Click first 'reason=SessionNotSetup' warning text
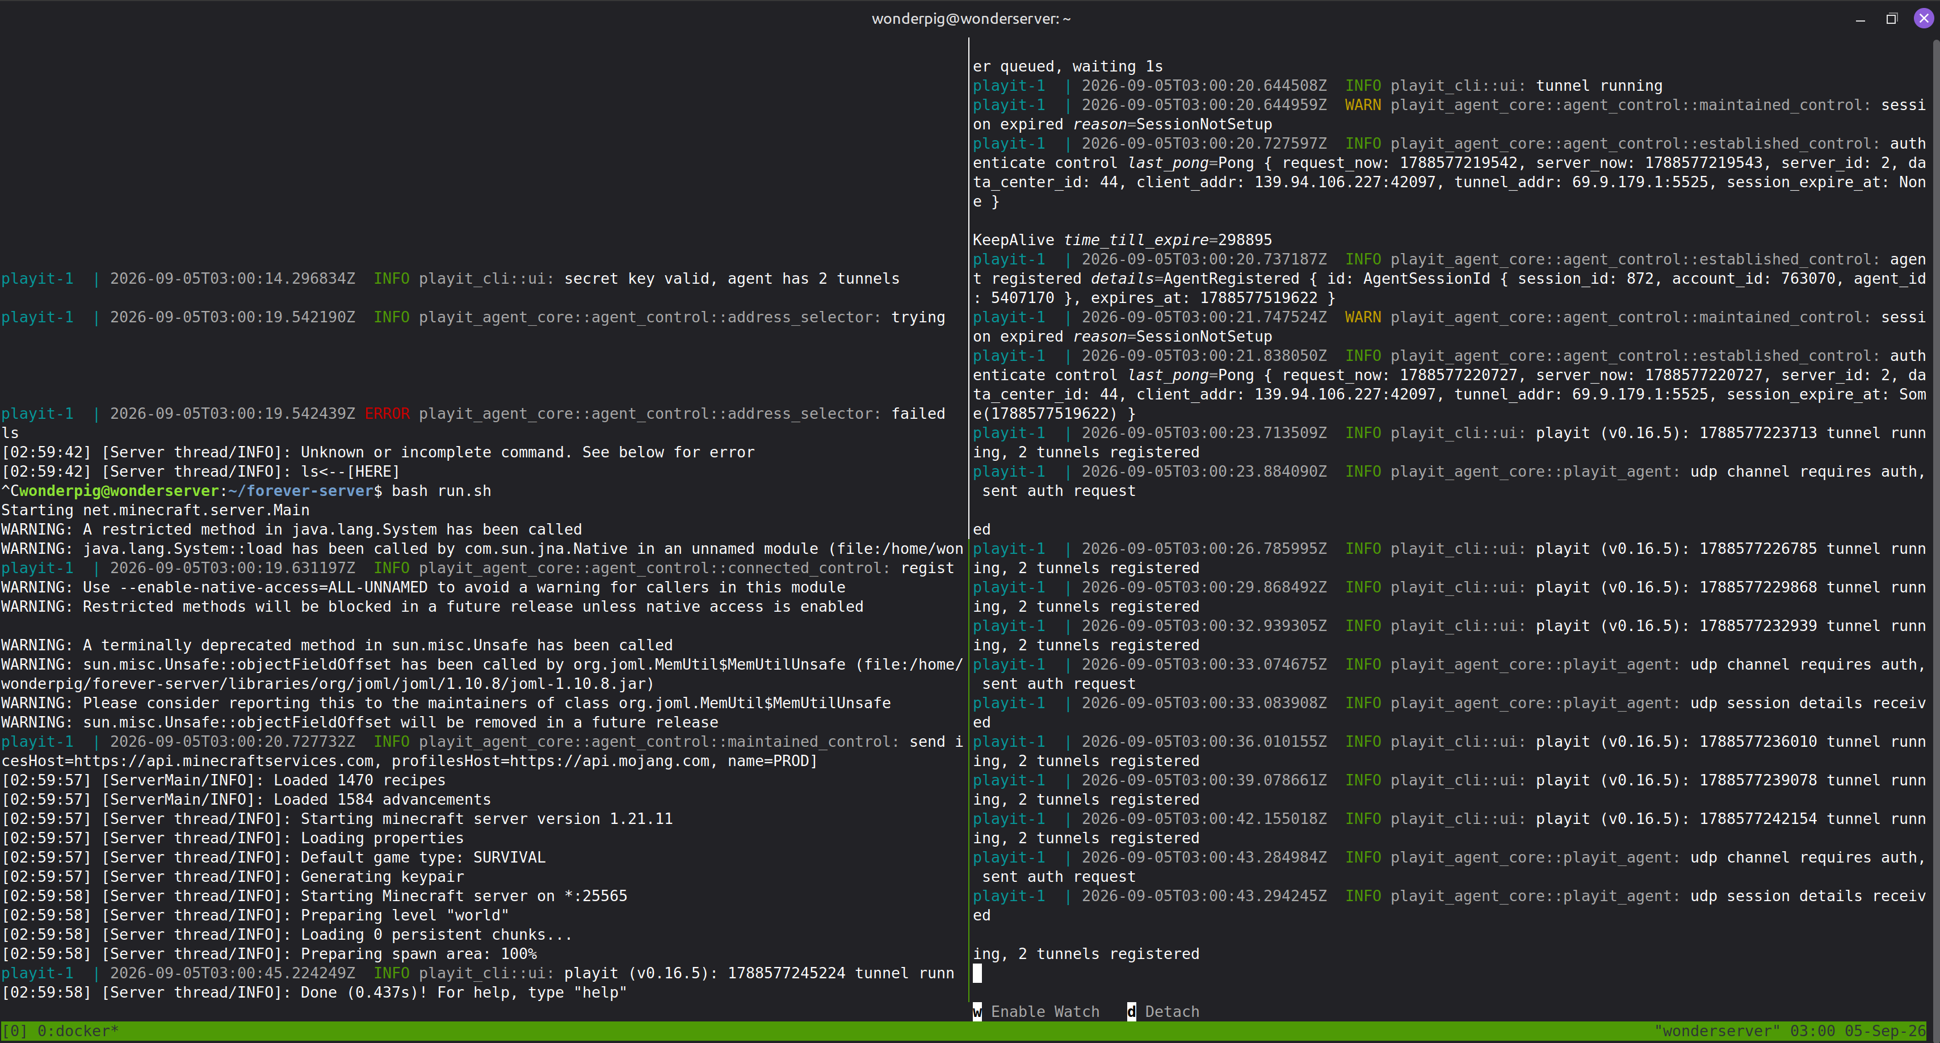Image resolution: width=1940 pixels, height=1043 pixels. coord(1172,124)
